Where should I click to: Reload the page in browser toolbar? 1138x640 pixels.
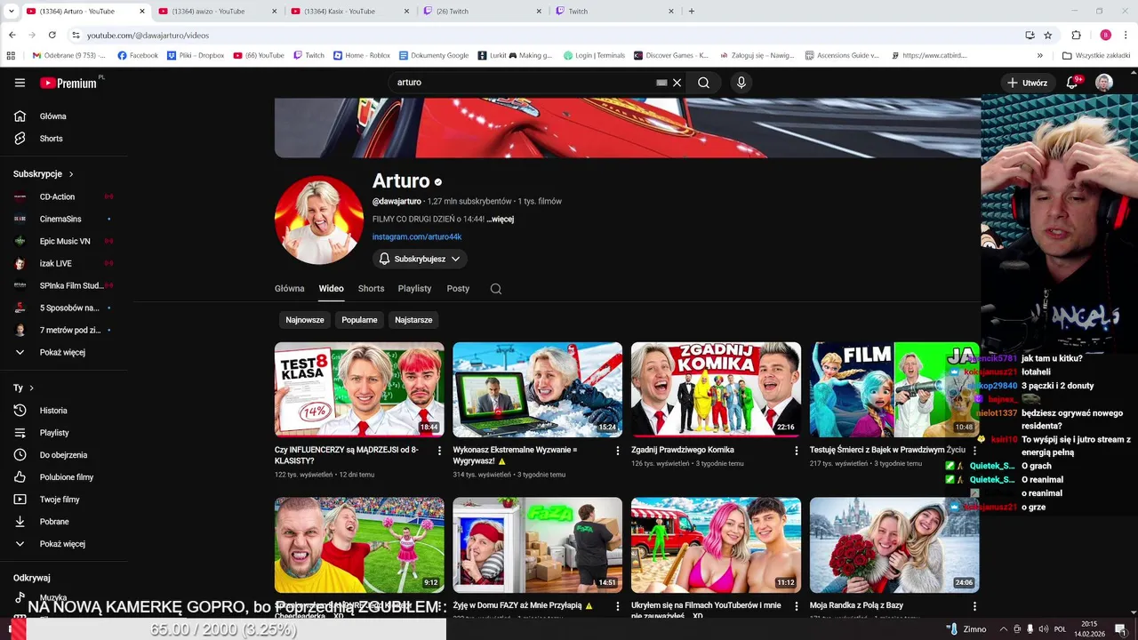click(52, 35)
